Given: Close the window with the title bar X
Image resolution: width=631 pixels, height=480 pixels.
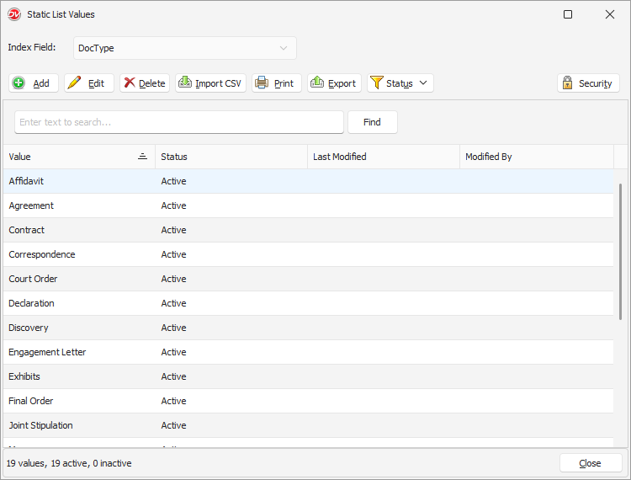Looking at the screenshot, I should [x=610, y=14].
